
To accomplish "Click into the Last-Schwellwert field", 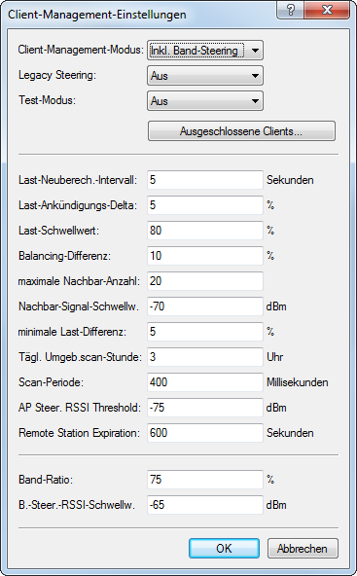I will pyautogui.click(x=205, y=231).
